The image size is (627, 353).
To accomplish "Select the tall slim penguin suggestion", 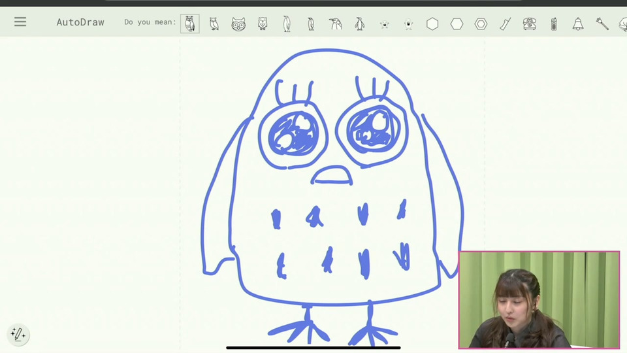I will click(287, 24).
